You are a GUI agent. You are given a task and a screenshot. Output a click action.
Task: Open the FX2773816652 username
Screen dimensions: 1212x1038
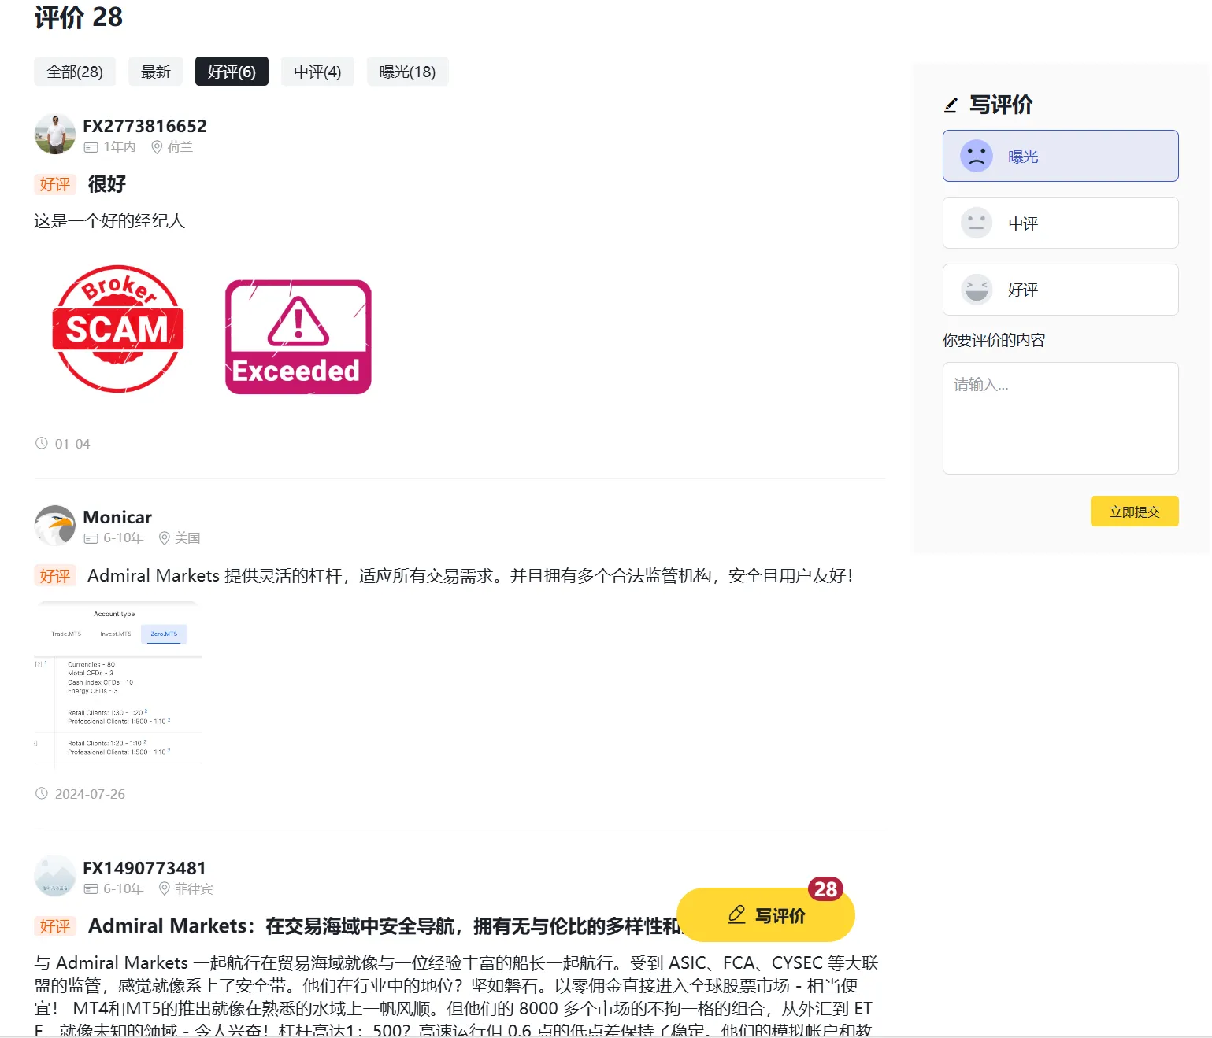[x=145, y=126]
